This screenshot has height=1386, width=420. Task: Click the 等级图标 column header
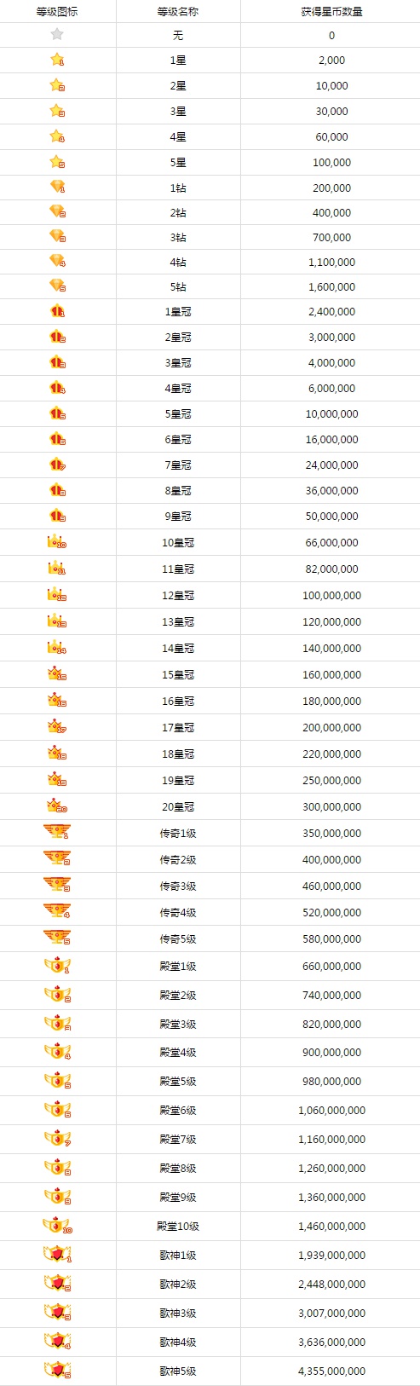[57, 12]
